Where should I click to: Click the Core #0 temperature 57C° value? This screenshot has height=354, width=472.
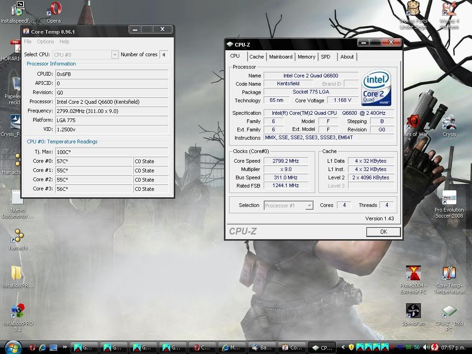(94, 161)
